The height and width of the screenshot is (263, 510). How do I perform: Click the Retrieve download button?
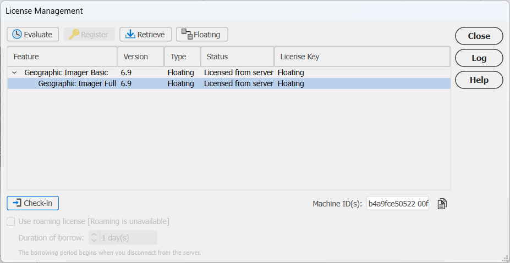tap(145, 35)
